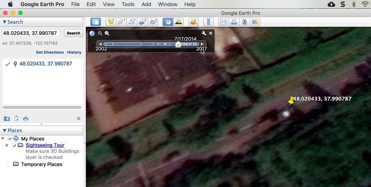This screenshot has height=187, width=371.
Task: Uncheck the My Places checkbox
Action: click(10, 139)
